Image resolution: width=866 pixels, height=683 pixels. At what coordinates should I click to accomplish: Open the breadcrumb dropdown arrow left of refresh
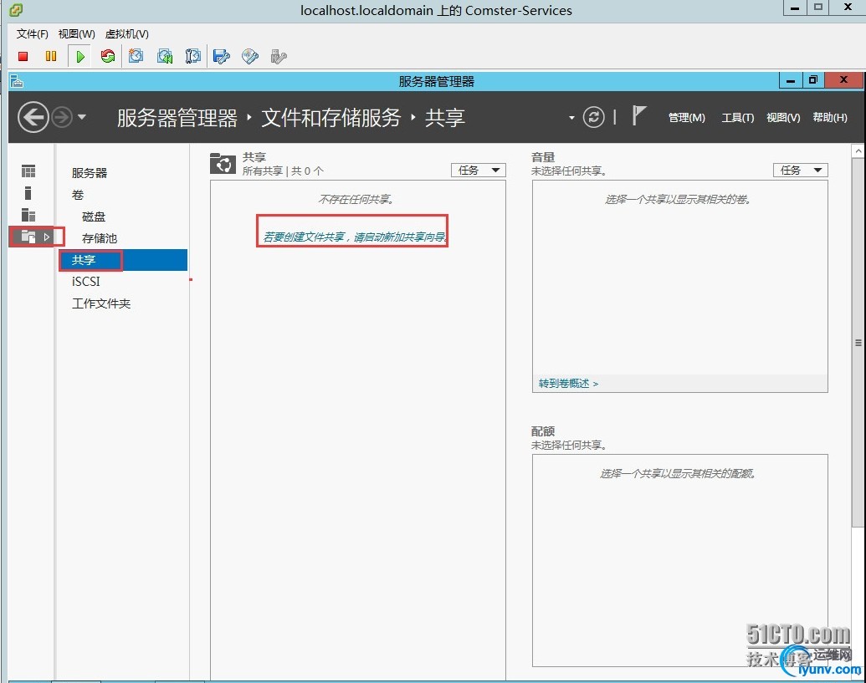point(571,118)
